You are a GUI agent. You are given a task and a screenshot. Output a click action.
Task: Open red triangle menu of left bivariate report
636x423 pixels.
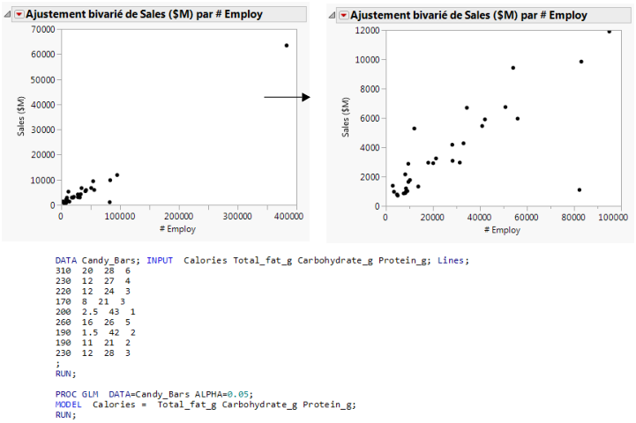point(19,15)
